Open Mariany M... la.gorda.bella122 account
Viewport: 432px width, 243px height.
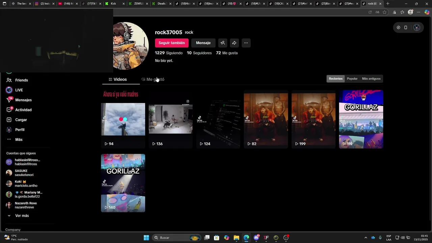coord(24,194)
